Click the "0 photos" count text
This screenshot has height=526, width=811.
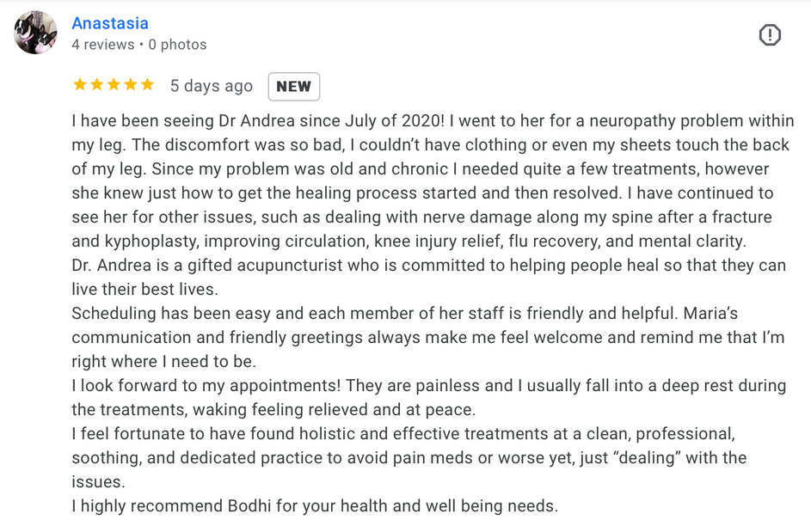177,45
